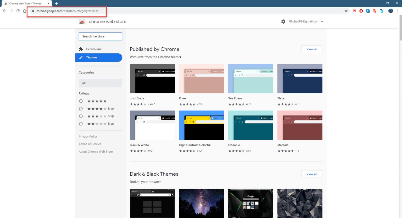This screenshot has height=218, width=402.
Task: Open the Sea Foam theme thumbnail
Action: [250, 79]
